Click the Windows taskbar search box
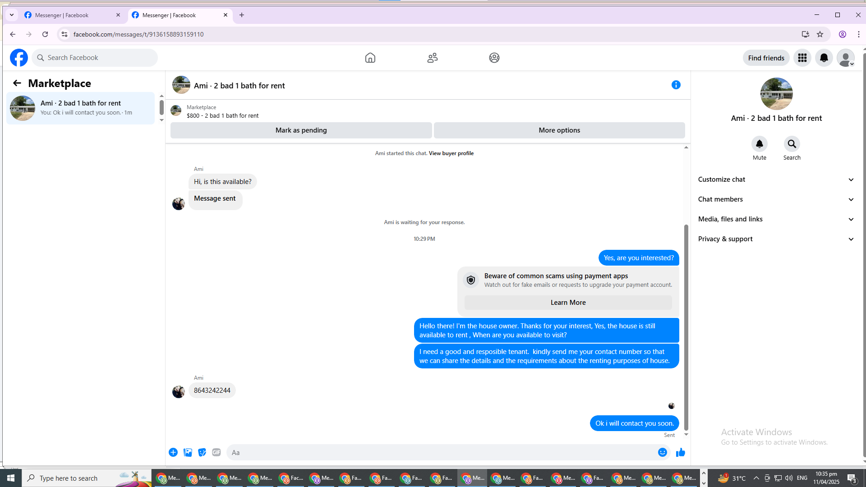 [x=87, y=478]
